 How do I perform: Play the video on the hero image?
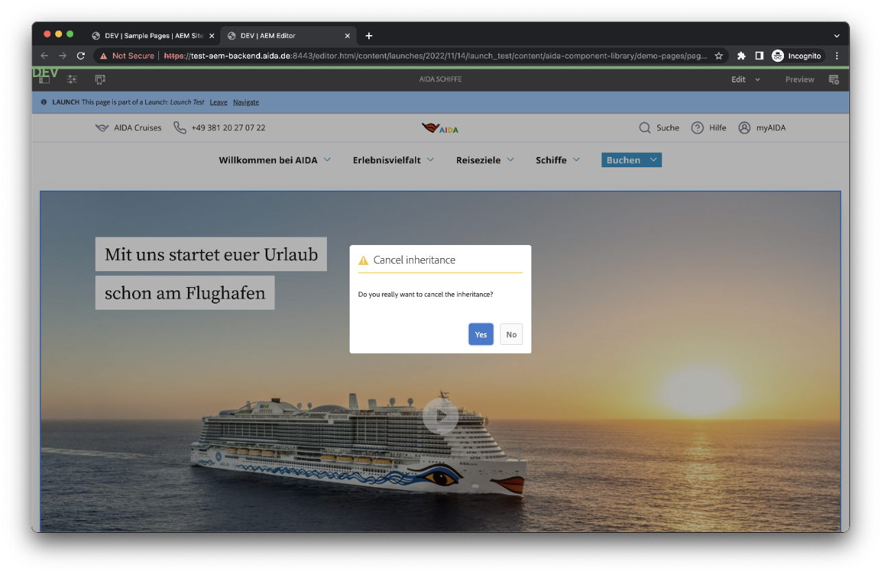coord(440,416)
